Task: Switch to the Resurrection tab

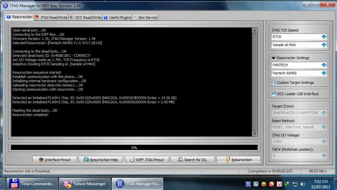Action: click(x=19, y=17)
